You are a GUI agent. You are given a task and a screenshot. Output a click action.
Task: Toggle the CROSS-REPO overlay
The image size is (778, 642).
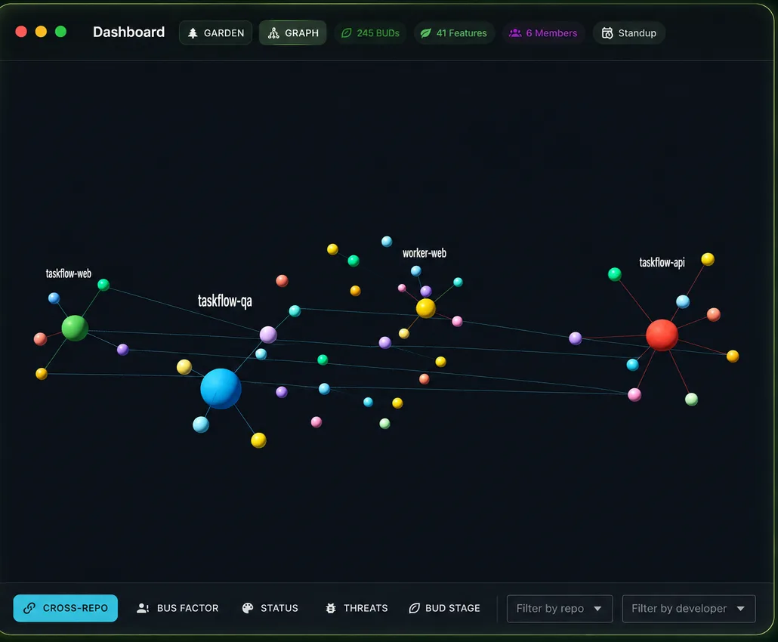pyautogui.click(x=66, y=608)
